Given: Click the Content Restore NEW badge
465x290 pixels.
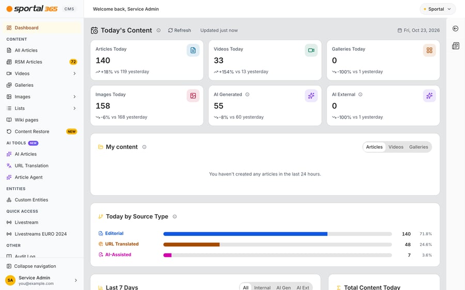Looking at the screenshot, I should 71,132.
